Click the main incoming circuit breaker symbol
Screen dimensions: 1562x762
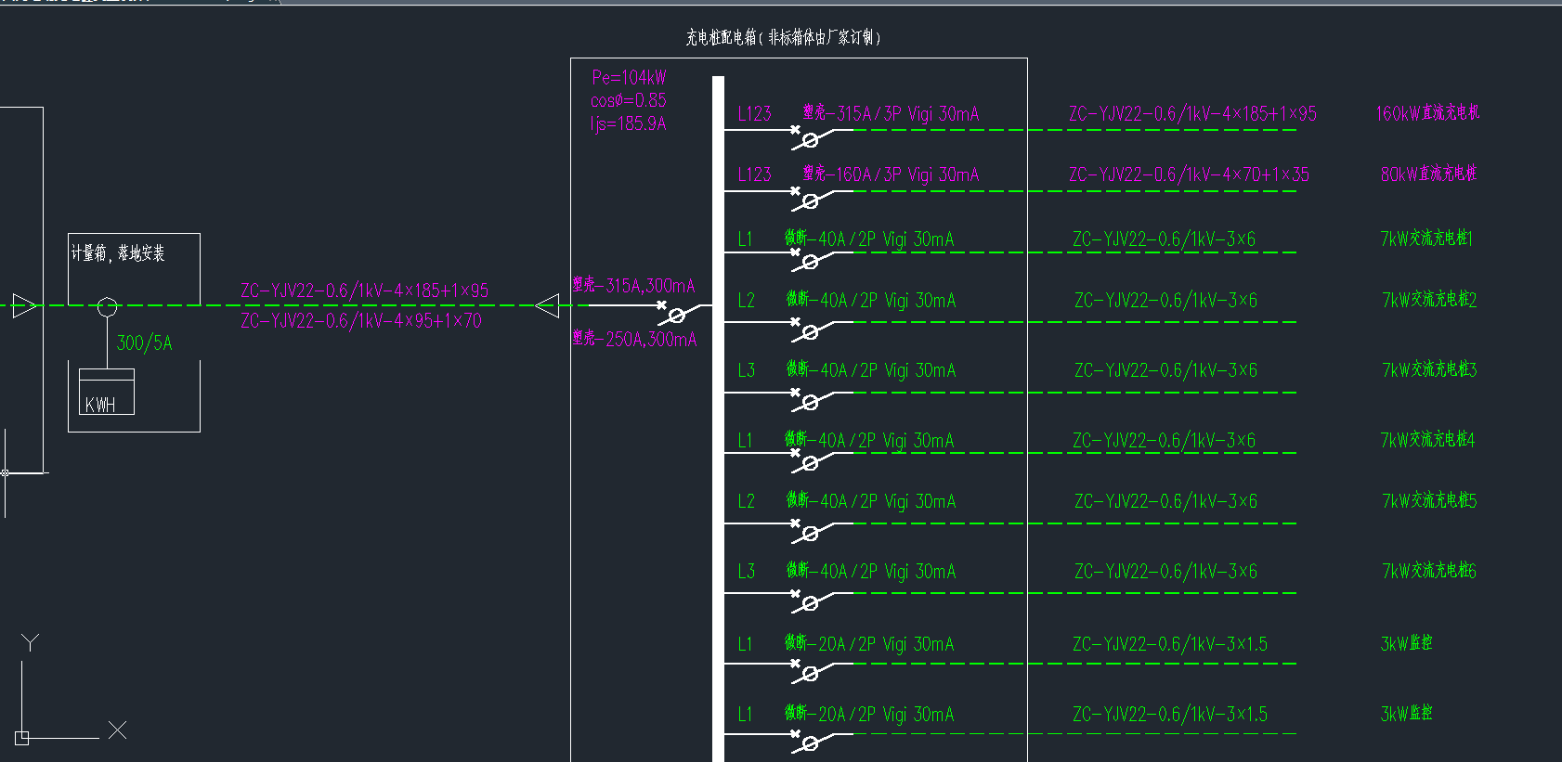[675, 314]
